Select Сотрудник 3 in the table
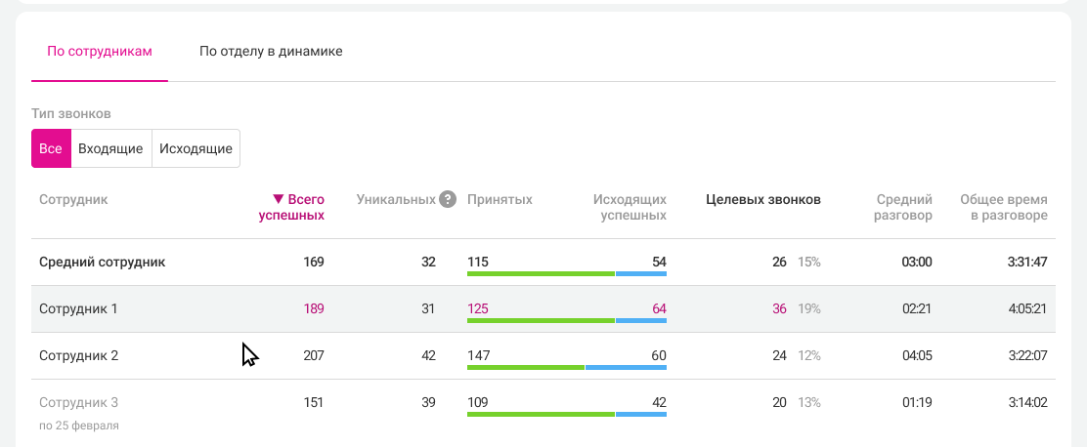This screenshot has width=1087, height=447. click(78, 402)
